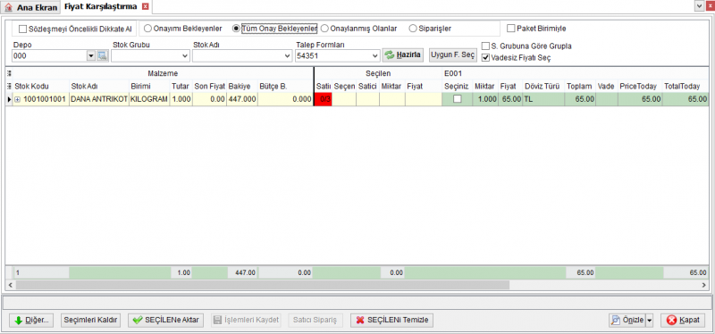Click the home icon on Ana Ekran tab
Image resolution: width=715 pixels, height=334 pixels.
tap(8, 7)
